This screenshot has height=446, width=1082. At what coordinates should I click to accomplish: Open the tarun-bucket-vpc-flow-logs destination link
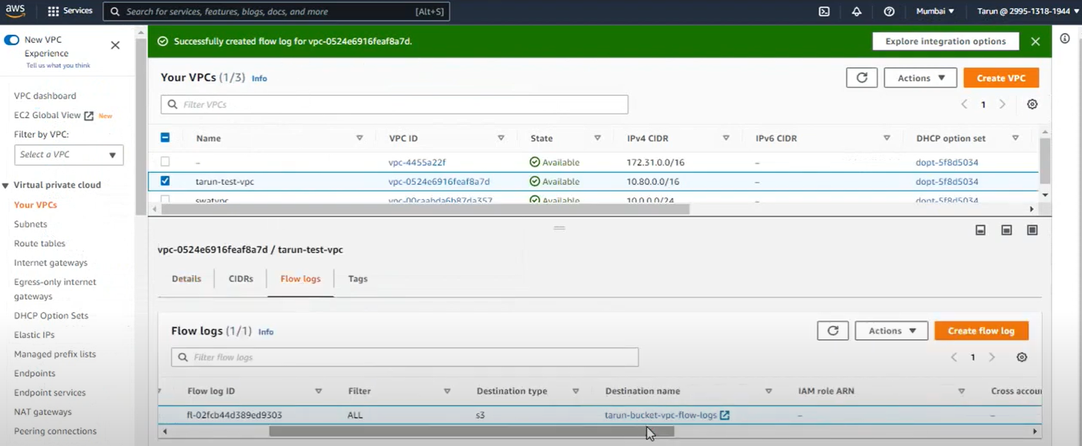coord(661,415)
